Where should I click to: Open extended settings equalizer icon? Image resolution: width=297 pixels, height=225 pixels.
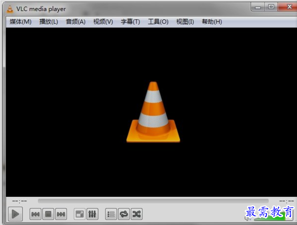(92, 214)
